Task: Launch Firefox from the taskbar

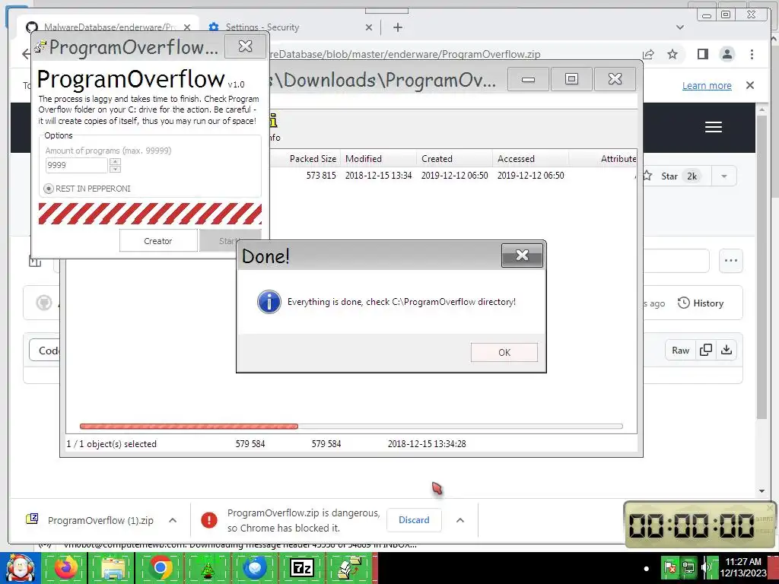Action: click(x=66, y=568)
